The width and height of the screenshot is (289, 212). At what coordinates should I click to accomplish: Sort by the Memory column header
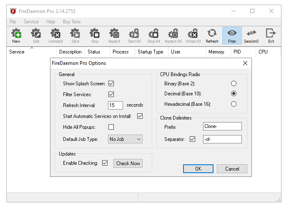[219, 52]
